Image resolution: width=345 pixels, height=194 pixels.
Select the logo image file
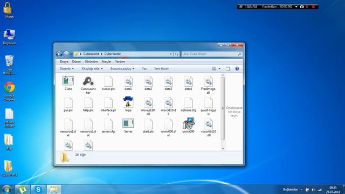[x=128, y=104]
